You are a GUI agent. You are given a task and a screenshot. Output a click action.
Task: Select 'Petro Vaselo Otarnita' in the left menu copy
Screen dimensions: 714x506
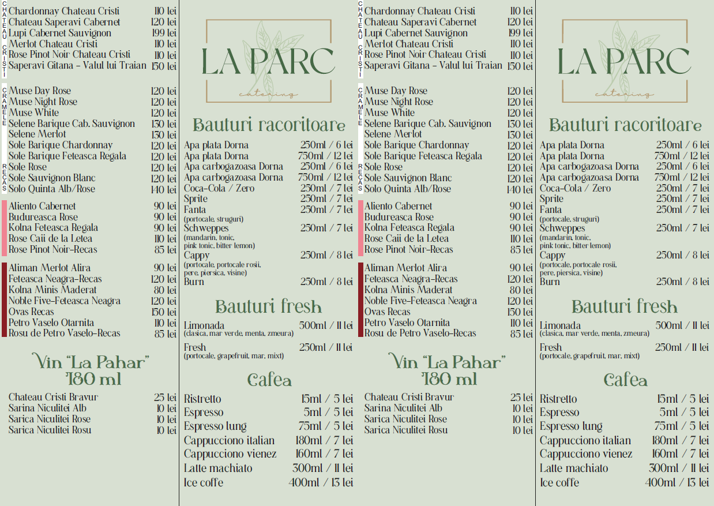pyautogui.click(x=51, y=323)
